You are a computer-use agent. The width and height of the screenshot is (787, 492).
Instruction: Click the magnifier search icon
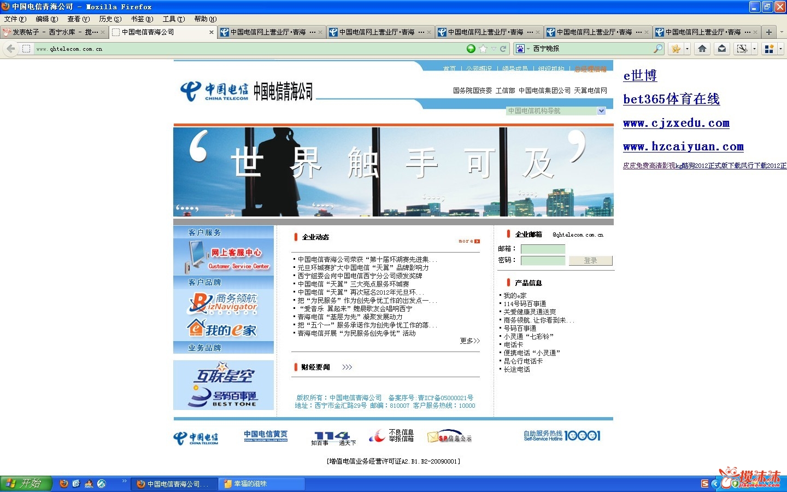[x=658, y=49]
